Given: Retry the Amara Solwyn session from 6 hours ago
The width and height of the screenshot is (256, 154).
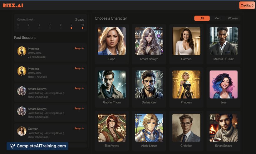Looking at the screenshot, I should (x=79, y=108).
